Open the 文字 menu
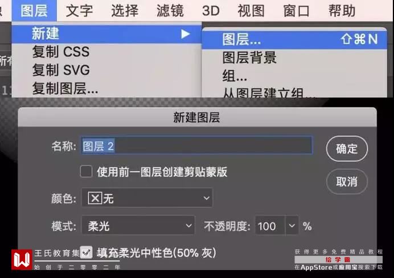The width and height of the screenshot is (394, 278). click(79, 11)
